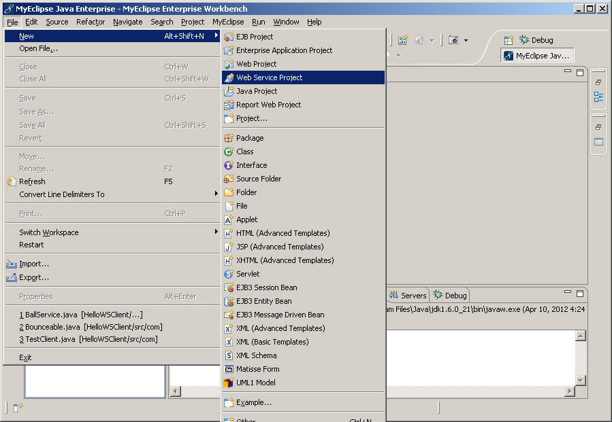Viewport: 612px width, 422px height.
Task: Open dropdown arrow beside the globe toolbar icon
Action: [432, 40]
